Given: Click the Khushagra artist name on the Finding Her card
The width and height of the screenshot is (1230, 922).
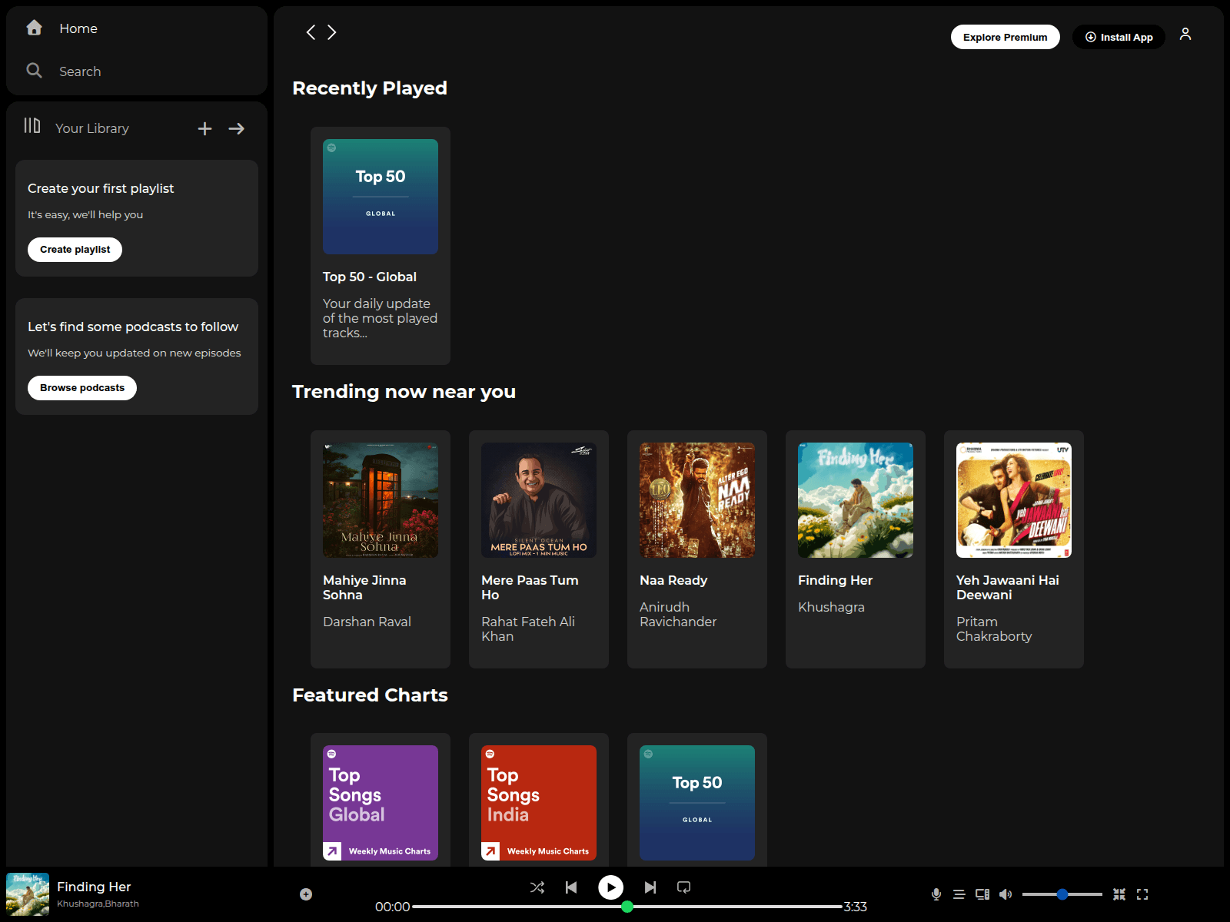Looking at the screenshot, I should click(x=831, y=607).
